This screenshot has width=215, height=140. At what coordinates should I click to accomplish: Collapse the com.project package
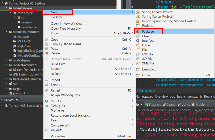tap(10, 13)
